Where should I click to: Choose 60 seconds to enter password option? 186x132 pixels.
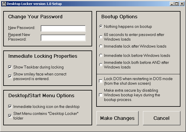point(101,37)
